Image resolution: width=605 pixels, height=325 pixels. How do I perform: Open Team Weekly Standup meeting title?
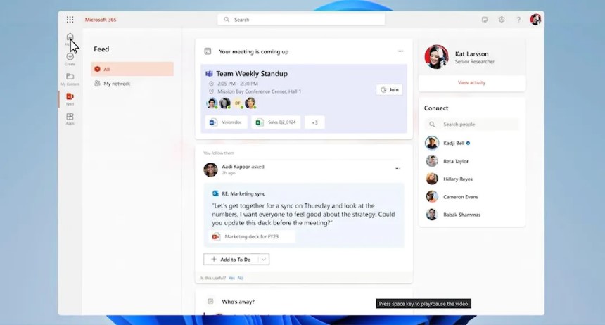252,73
